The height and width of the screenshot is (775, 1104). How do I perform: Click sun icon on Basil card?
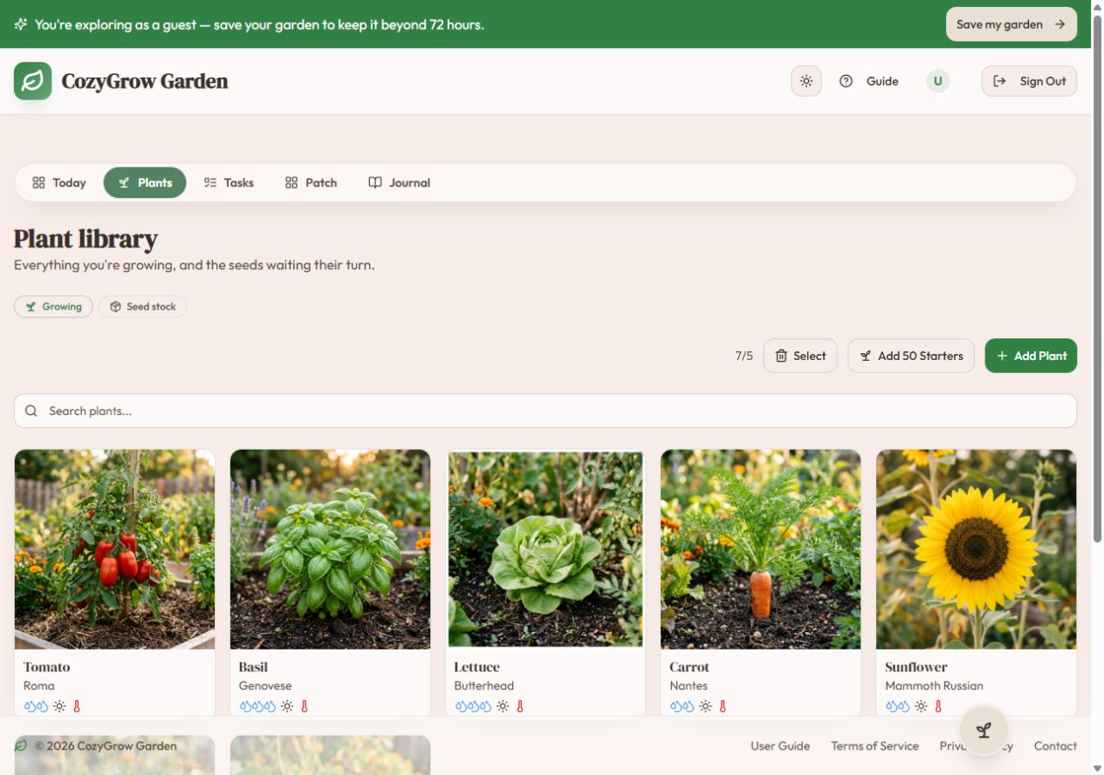point(287,706)
